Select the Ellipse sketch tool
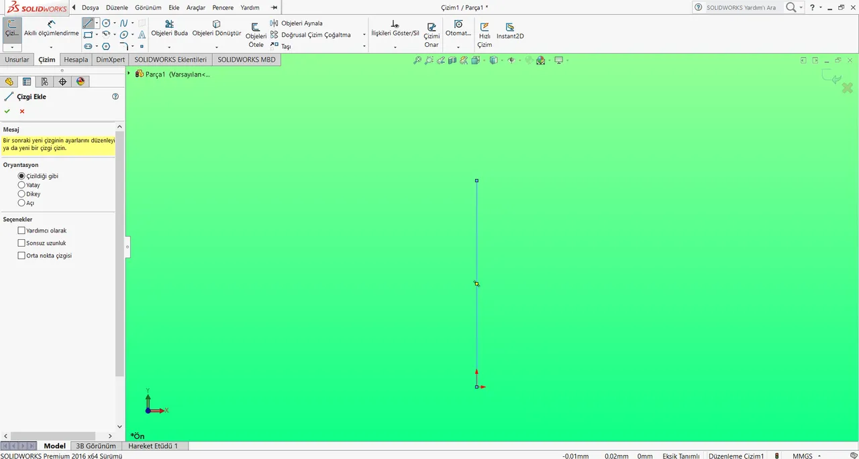Viewport: 859px width, 459px height. click(x=123, y=34)
